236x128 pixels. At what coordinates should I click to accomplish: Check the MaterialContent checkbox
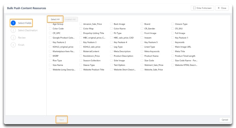pos(81,51)
